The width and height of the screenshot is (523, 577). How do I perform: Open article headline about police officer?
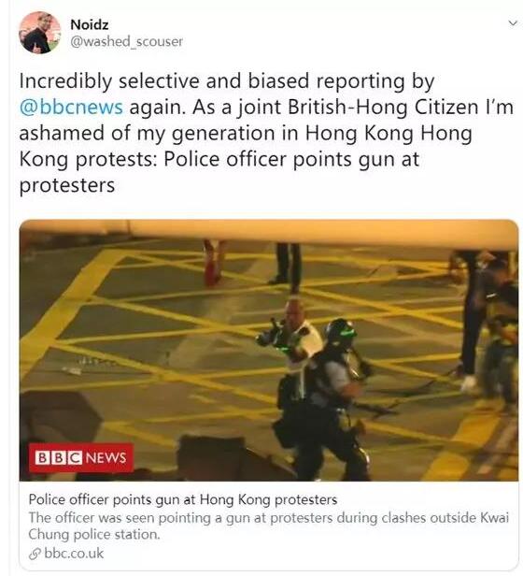[183, 499]
